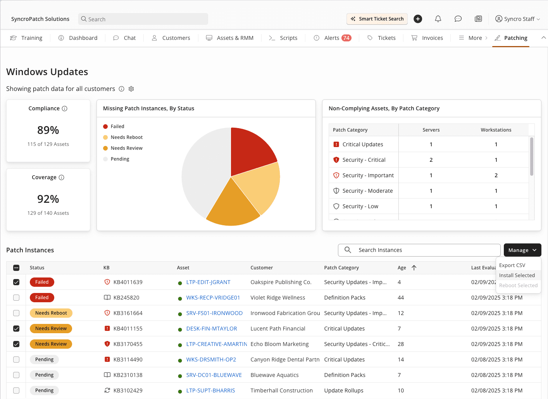Check the KB2310138 row checkbox

(16, 375)
